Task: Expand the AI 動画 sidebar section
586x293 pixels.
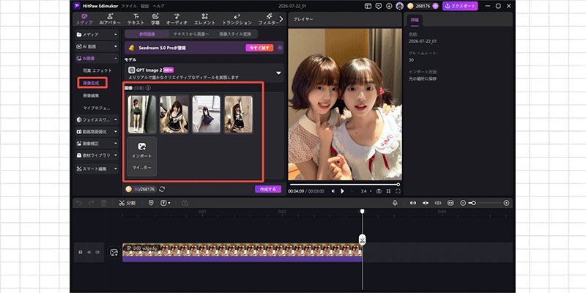Action: pos(97,46)
